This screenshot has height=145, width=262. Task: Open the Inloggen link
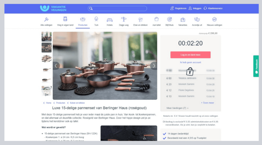(195, 8)
